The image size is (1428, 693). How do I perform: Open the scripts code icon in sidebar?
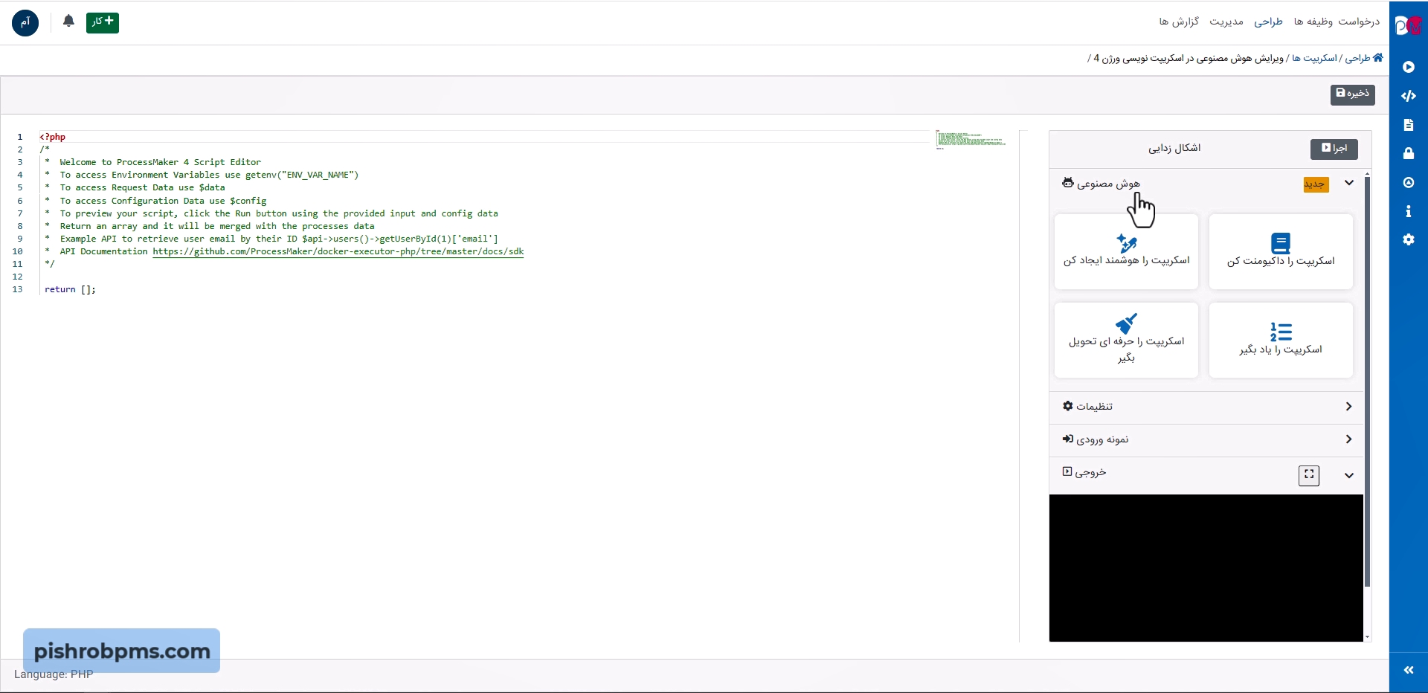[x=1409, y=96]
